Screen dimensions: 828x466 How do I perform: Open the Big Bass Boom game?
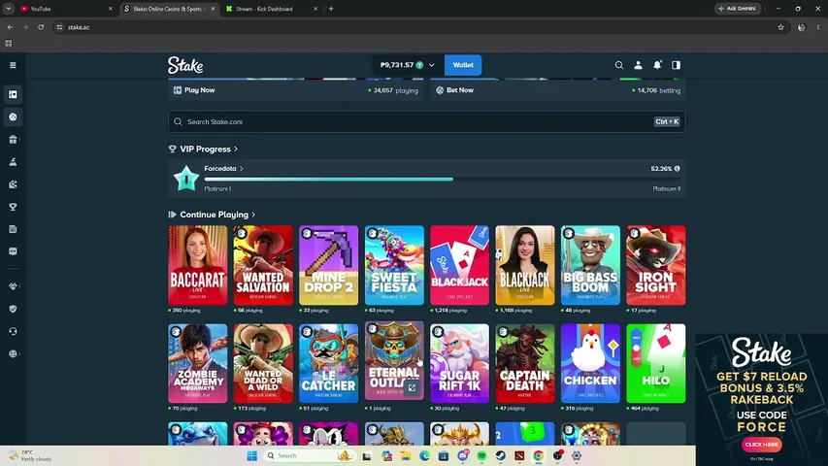pyautogui.click(x=590, y=265)
